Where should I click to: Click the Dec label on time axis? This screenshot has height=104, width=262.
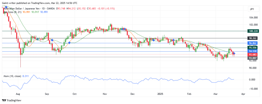coord(132,94)
